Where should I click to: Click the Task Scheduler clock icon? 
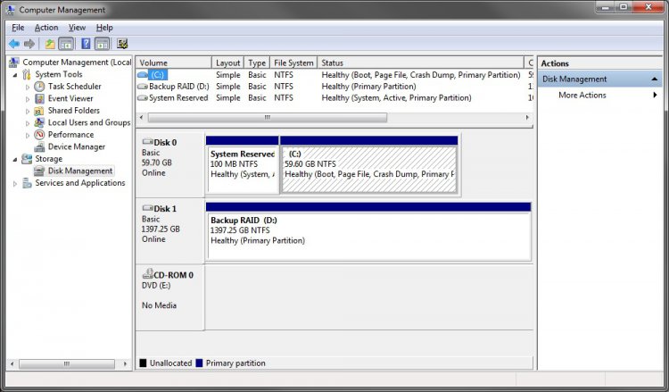[x=39, y=87]
